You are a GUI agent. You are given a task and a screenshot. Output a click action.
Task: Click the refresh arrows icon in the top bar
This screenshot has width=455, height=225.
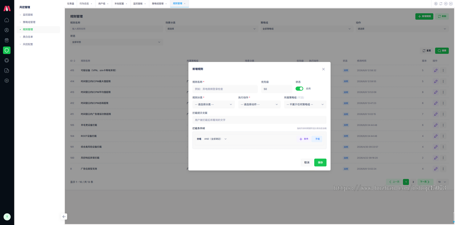(x=441, y=3)
